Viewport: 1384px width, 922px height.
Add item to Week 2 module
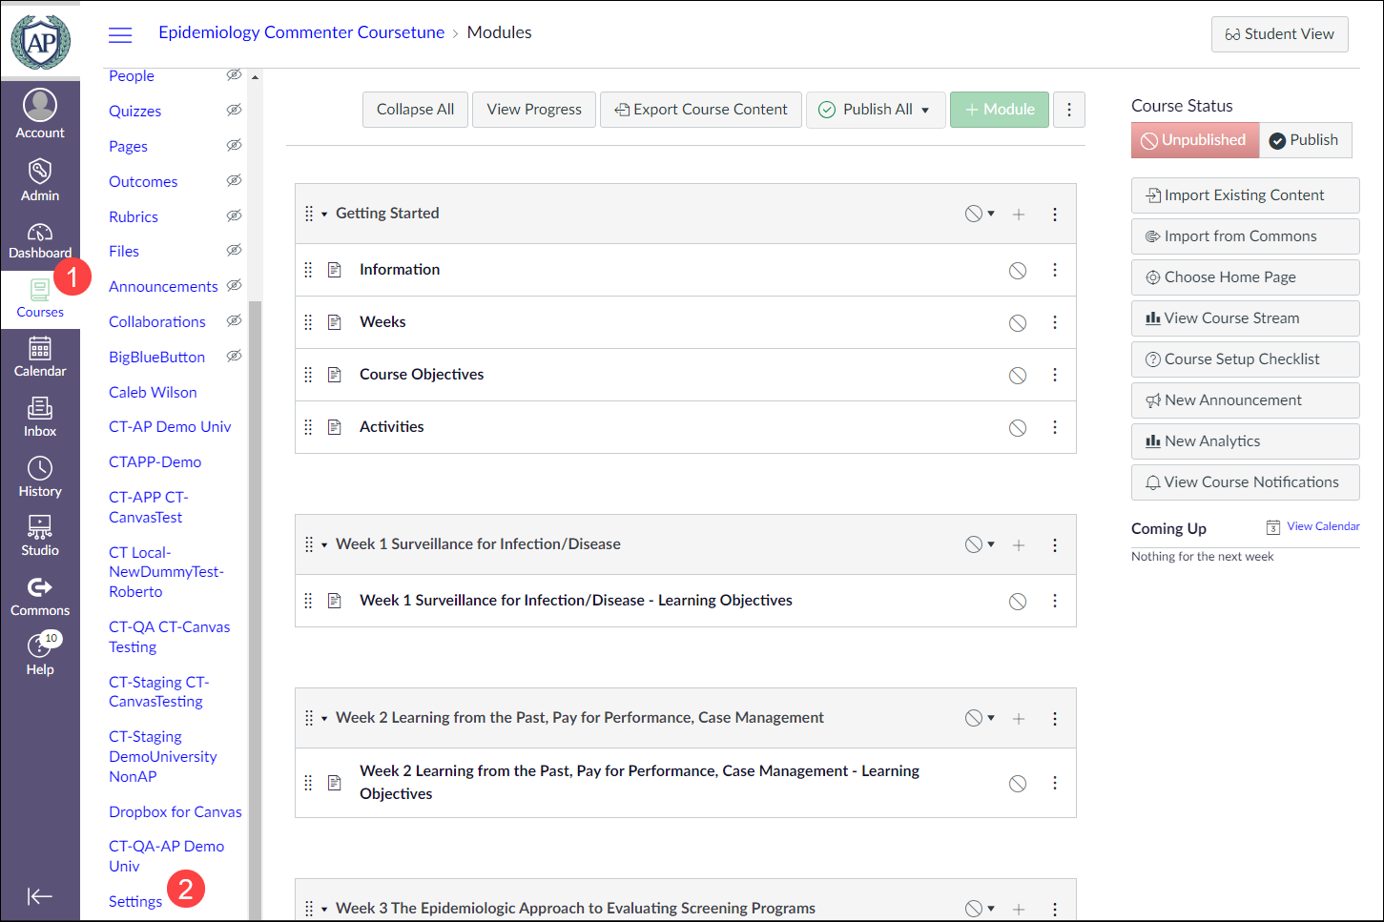1019,719
